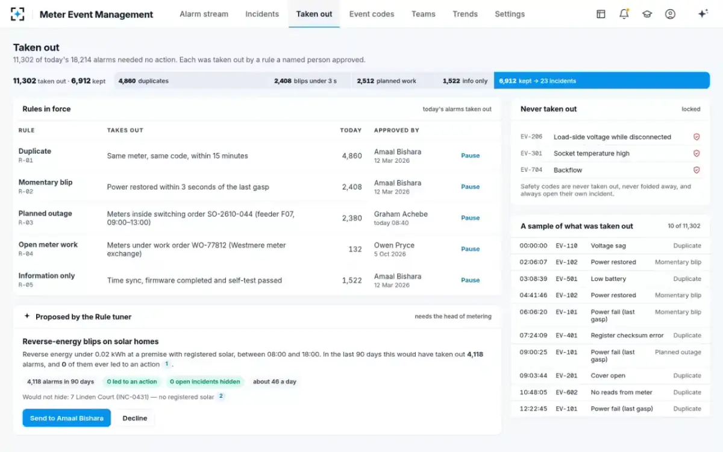The height and width of the screenshot is (452, 723).
Task: Click the 132 count for Open meter work
Action: pyautogui.click(x=355, y=249)
